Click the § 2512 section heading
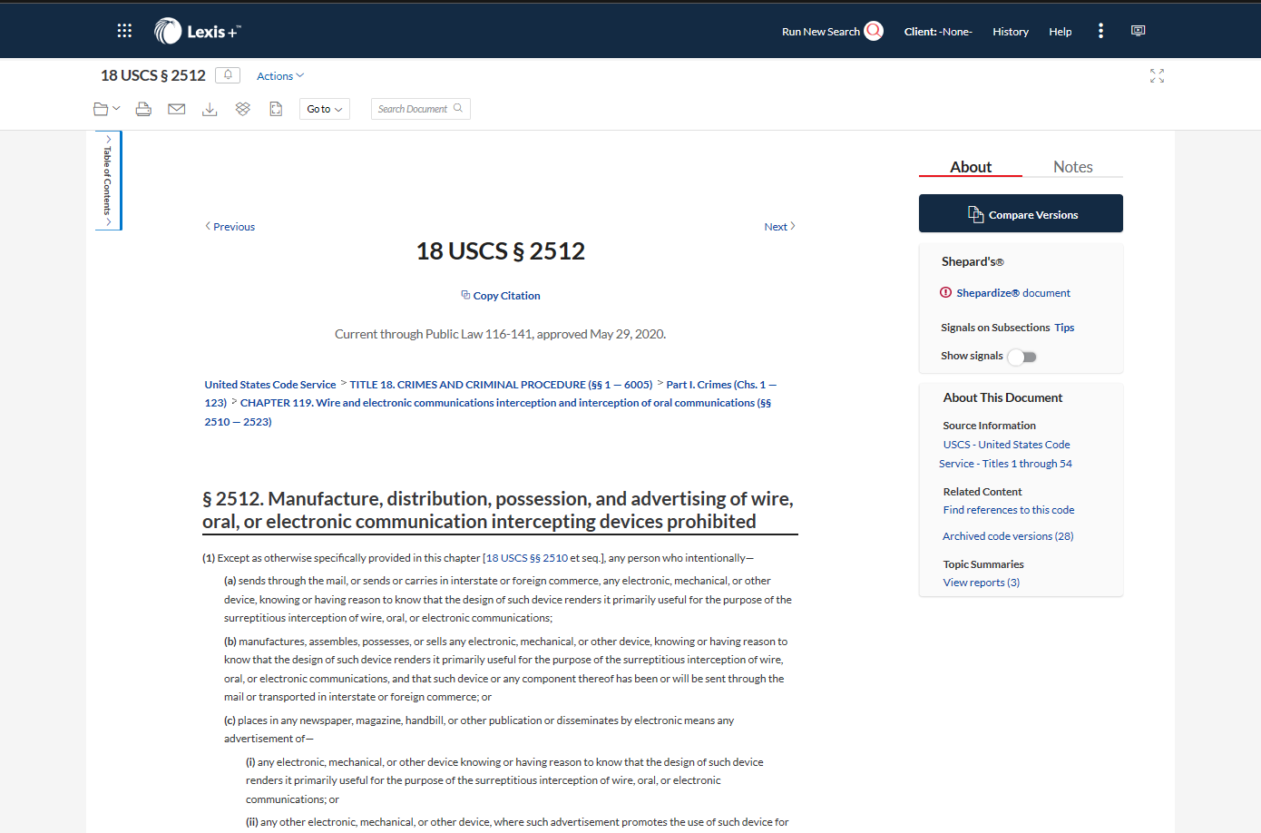Viewport: 1261px width, 833px height. [498, 510]
